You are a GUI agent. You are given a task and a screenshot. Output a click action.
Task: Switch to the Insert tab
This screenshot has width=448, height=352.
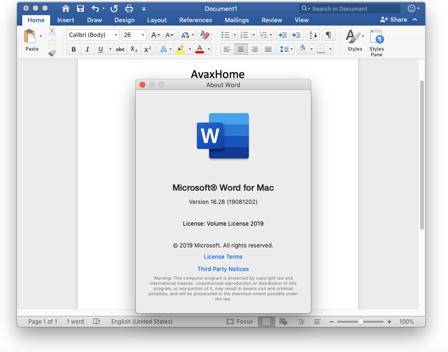pyautogui.click(x=65, y=20)
